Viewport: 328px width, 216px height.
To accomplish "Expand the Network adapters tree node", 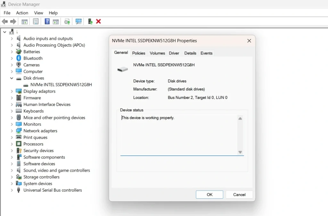I will coord(12,131).
